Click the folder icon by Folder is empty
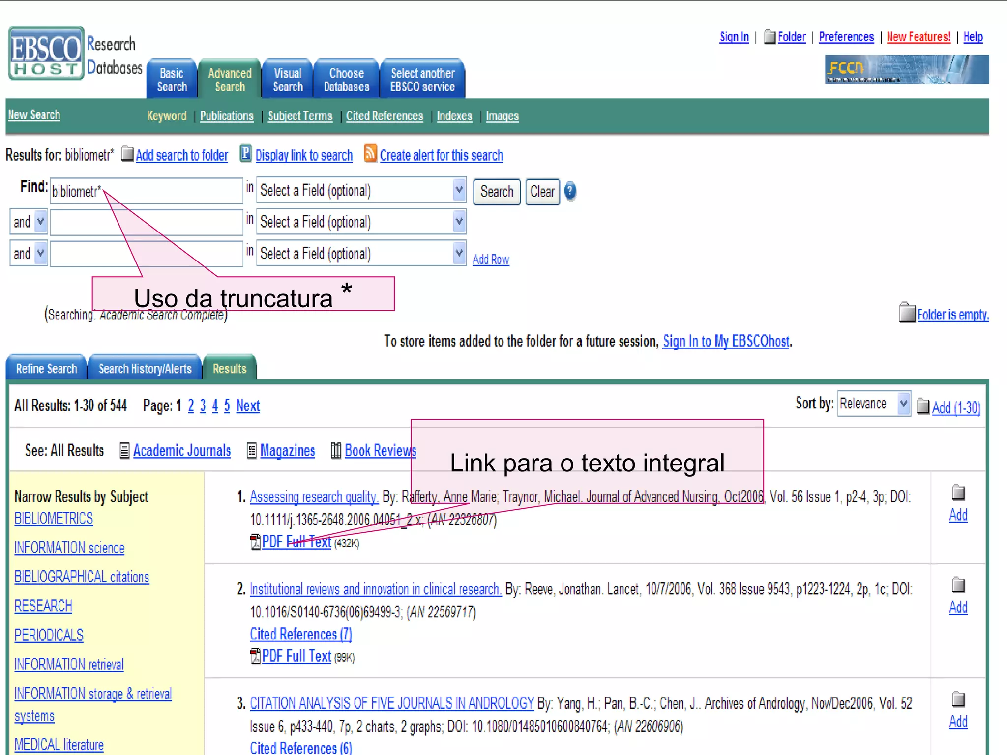Screen dimensions: 1007x755 907,313
